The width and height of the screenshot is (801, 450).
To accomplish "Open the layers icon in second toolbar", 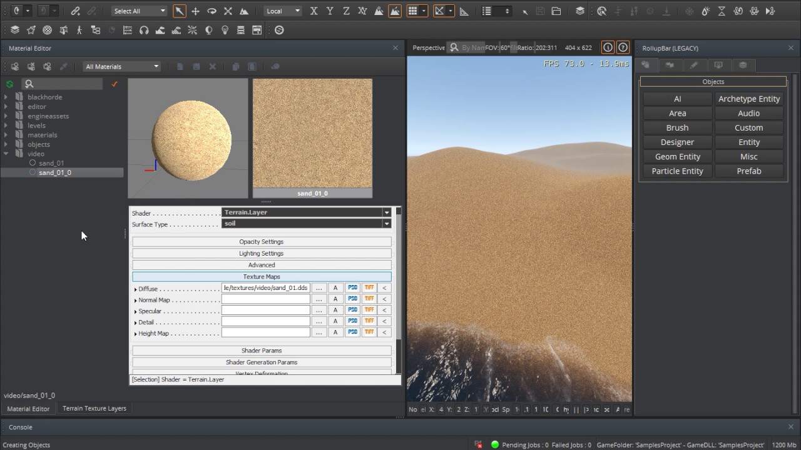I will (14, 30).
